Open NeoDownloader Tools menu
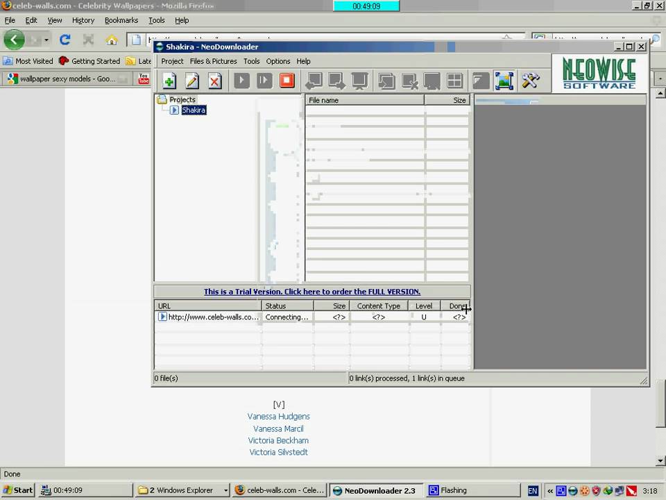Image resolution: width=666 pixels, height=500 pixels. click(251, 61)
